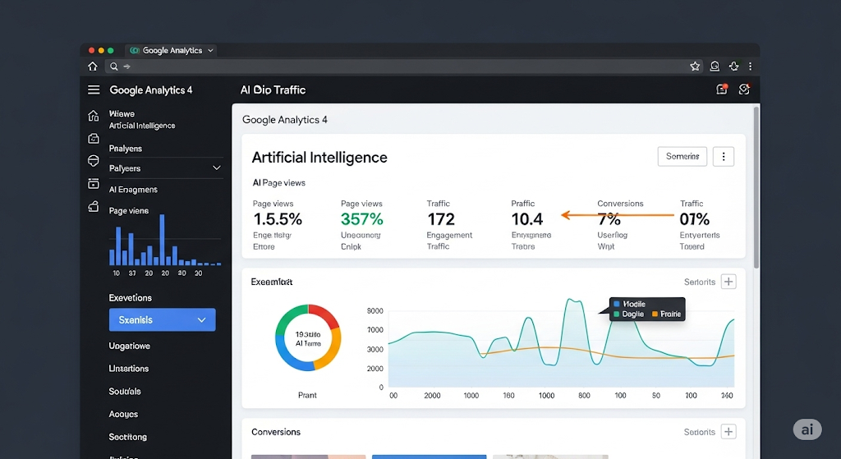The width and height of the screenshot is (841, 459).
Task: Click the plus icon in Exeemlat panel
Action: coord(728,282)
